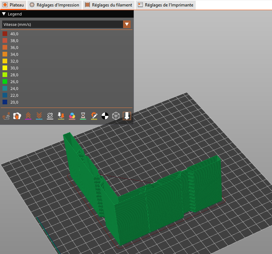Open Réglages de l'Imprimante tab
Viewport: 272px width, 254px height.
coord(166,5)
